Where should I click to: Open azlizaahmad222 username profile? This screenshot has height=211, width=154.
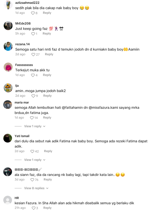(x=27, y=3)
